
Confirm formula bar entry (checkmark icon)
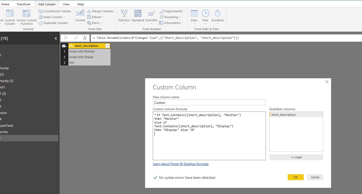click(x=76, y=38)
